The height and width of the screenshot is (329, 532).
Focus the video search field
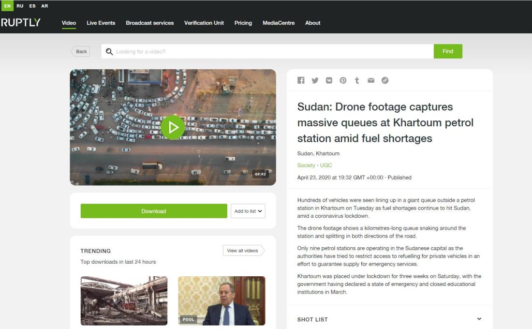tap(267, 51)
